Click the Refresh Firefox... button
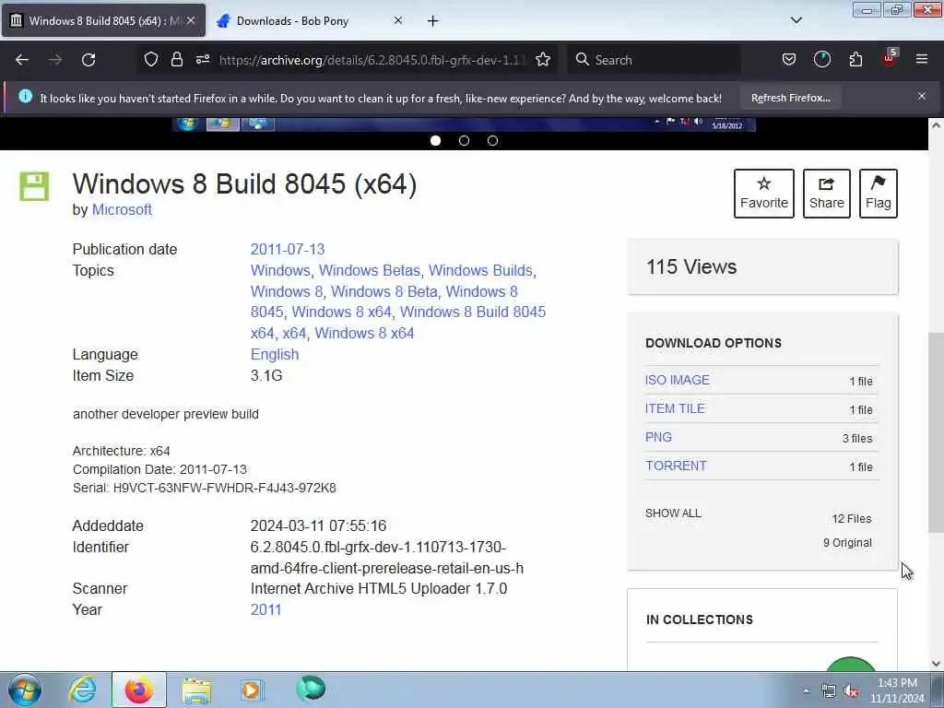 coord(790,98)
